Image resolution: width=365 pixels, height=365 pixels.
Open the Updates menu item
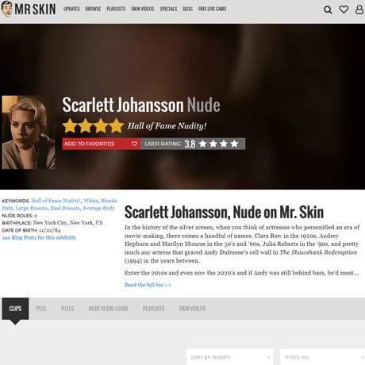click(71, 9)
